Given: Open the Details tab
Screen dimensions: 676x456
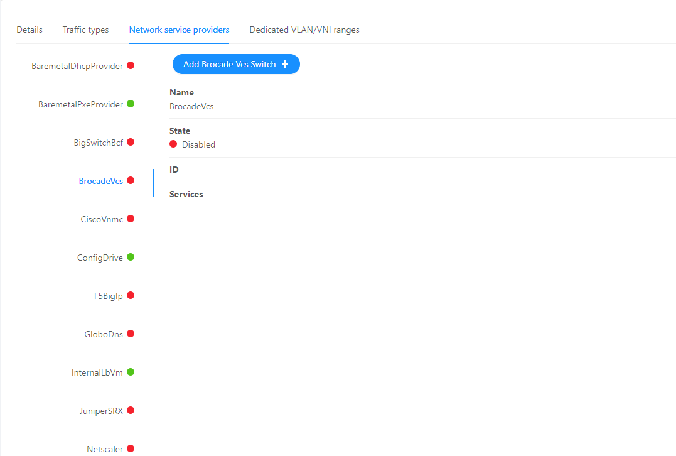Looking at the screenshot, I should [x=30, y=30].
